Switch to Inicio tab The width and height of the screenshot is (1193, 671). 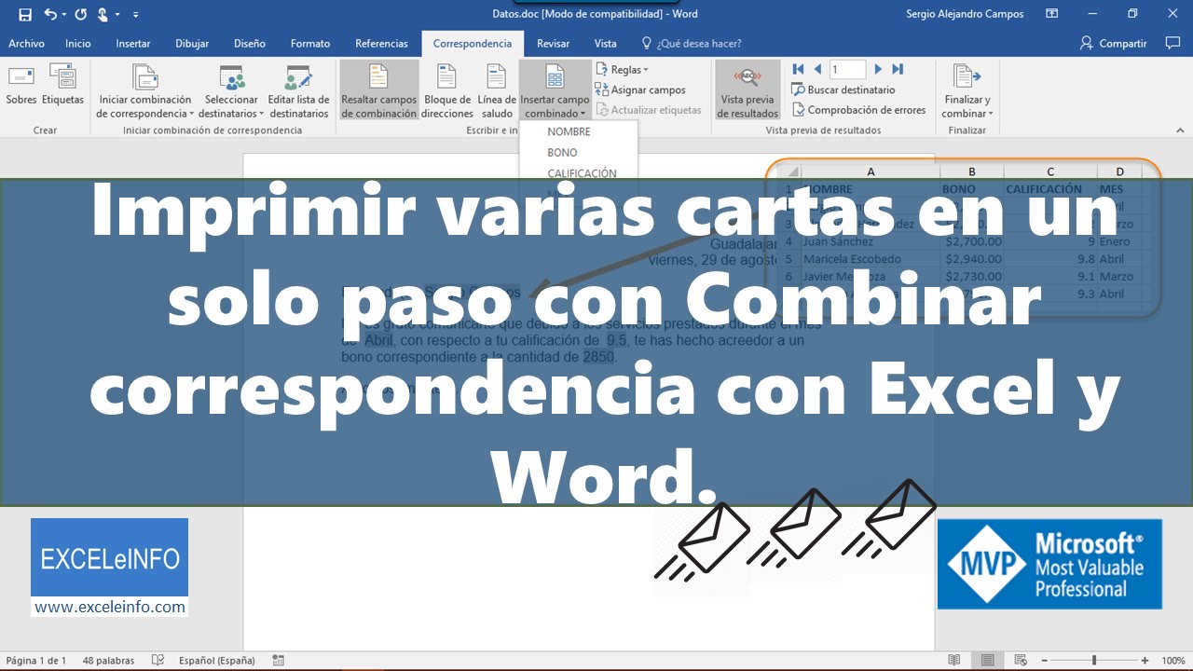click(78, 43)
